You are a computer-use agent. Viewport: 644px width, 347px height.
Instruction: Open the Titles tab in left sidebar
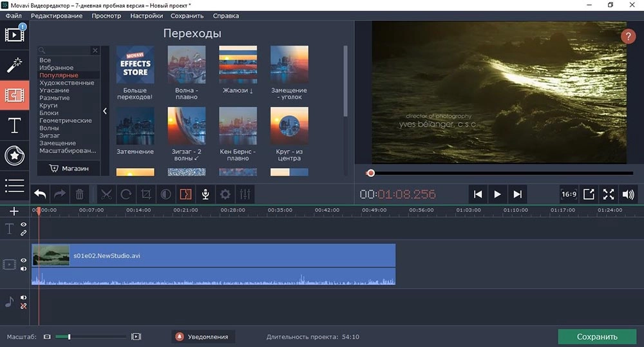pos(14,126)
